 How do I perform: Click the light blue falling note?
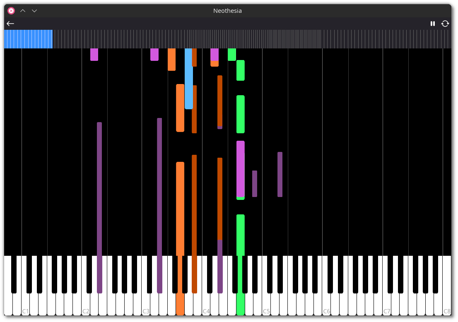point(188,79)
